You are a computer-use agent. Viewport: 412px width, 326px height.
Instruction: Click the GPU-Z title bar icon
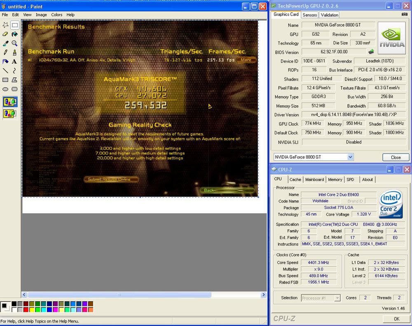click(273, 5)
